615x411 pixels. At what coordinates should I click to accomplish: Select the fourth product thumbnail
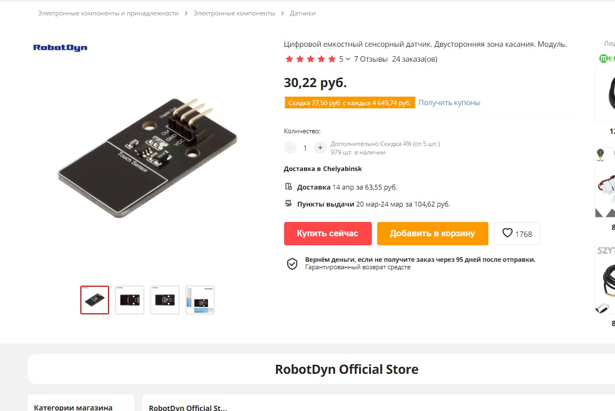click(x=200, y=300)
